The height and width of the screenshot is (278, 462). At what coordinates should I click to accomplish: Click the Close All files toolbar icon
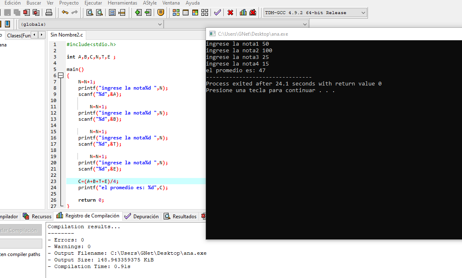tap(36, 12)
